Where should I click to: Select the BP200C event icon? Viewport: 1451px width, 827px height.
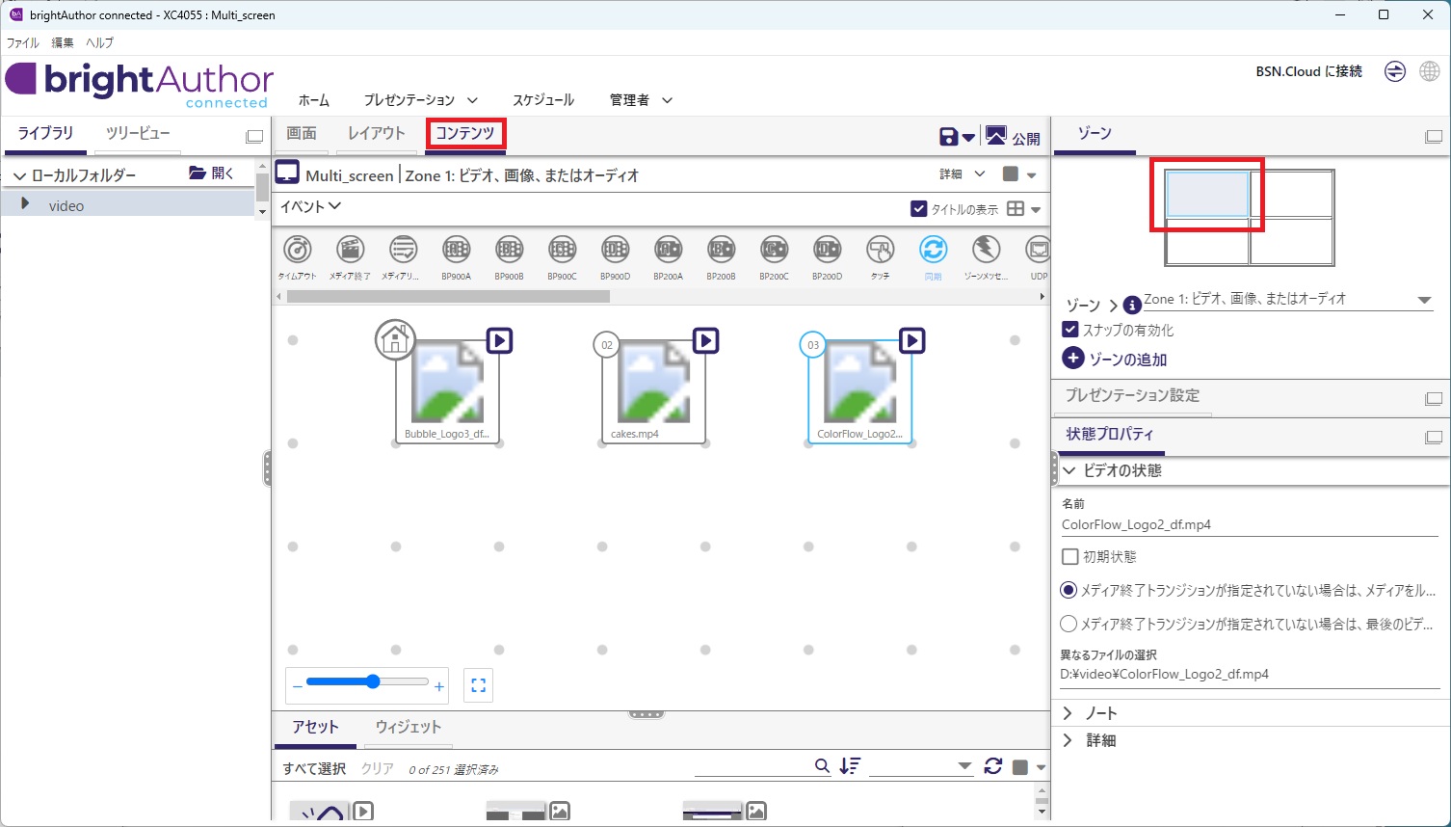(x=774, y=250)
